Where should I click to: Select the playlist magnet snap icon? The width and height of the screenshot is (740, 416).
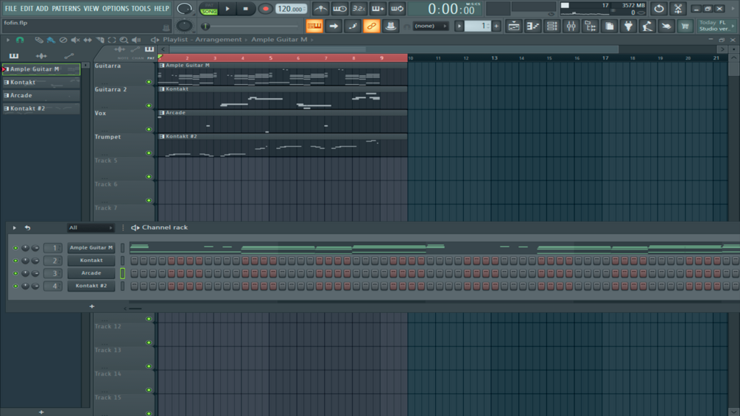pos(20,40)
